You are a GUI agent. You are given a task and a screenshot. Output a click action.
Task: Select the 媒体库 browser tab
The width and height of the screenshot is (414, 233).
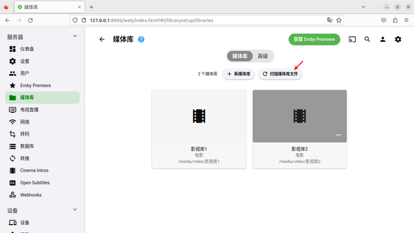point(49,7)
